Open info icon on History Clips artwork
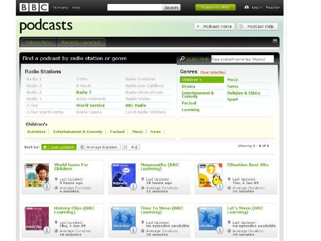Viewport: 321px width, 241px height. click(47, 230)
